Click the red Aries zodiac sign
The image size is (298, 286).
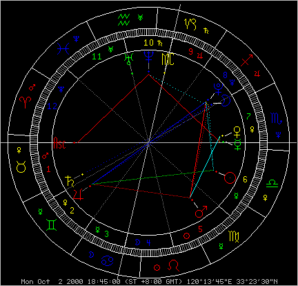coord(26,102)
